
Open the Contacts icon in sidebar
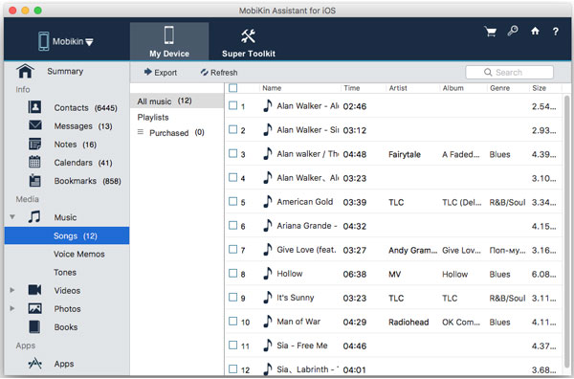tap(34, 107)
